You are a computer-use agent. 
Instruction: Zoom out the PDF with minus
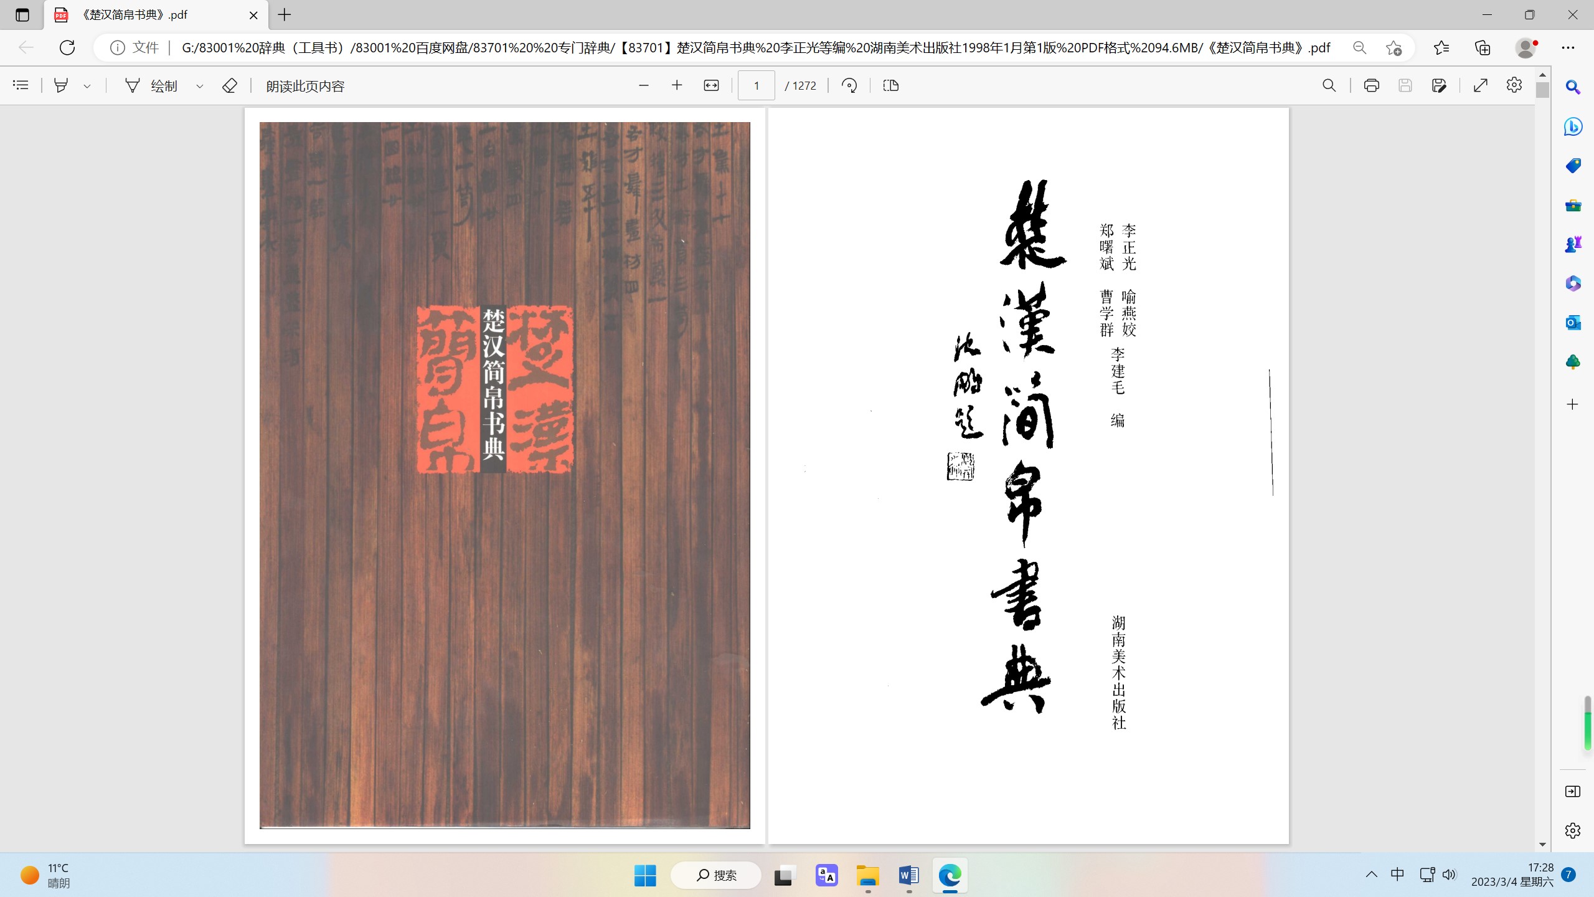point(644,85)
